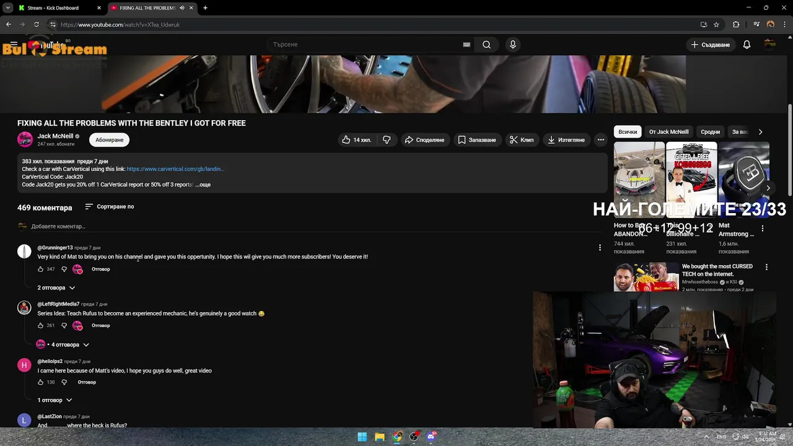Expand 2 отговора replies
Image resolution: width=793 pixels, height=446 pixels.
(x=56, y=287)
